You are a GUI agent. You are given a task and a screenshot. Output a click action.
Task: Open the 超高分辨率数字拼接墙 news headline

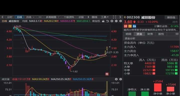[x=151, y=30]
